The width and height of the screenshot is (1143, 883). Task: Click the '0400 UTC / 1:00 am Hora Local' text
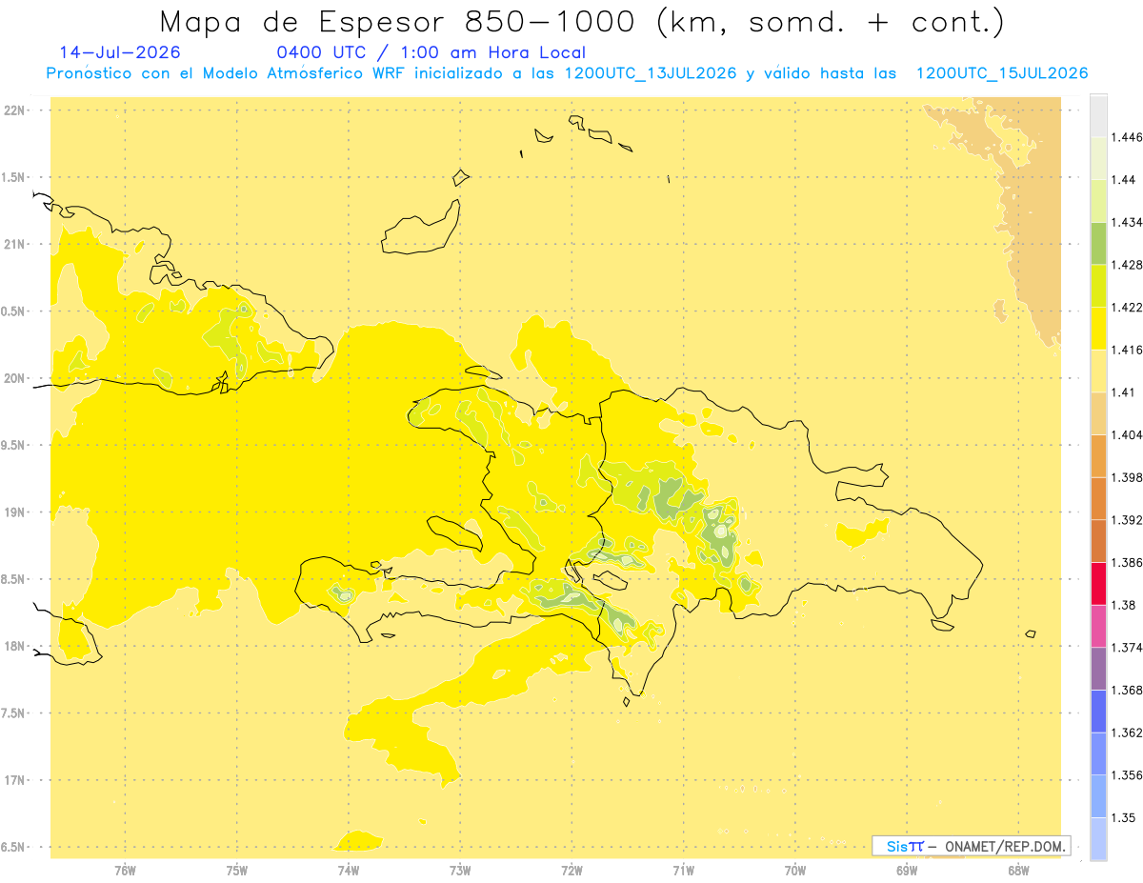pyautogui.click(x=431, y=52)
